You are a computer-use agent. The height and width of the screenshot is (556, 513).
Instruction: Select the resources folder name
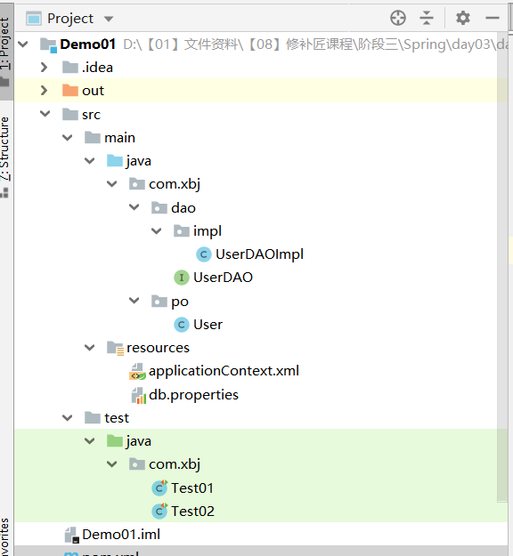point(158,348)
